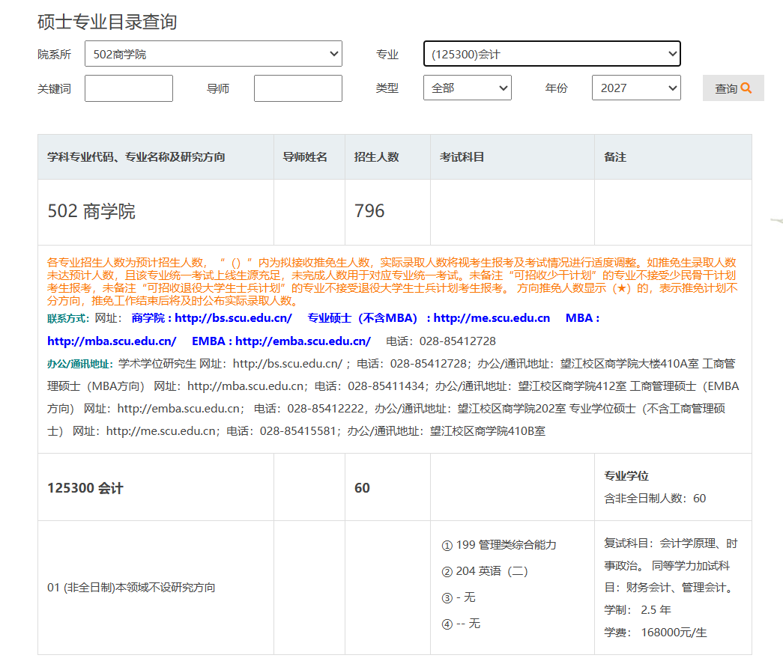Open the 专业硕士 http://me.scu.edu.cn link
Image resolution: width=783 pixels, height=670 pixels.
(429, 318)
